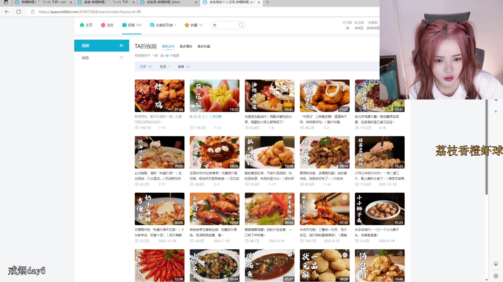Screen dimensions: 503x282
Task: Switch to the 老饭骨-哔哩哔哩_Bilibili browser tab
Action: point(169,2)
